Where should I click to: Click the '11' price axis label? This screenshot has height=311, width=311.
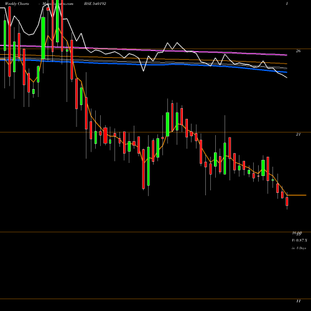point(298,301)
